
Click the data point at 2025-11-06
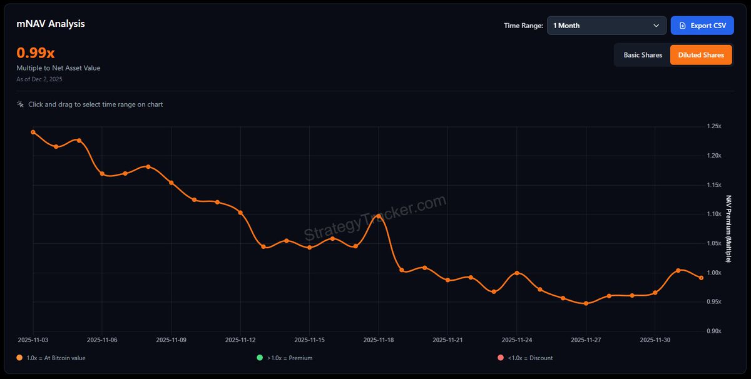102,173
